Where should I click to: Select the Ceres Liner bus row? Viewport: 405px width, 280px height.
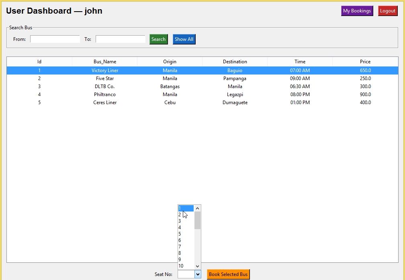click(104, 103)
